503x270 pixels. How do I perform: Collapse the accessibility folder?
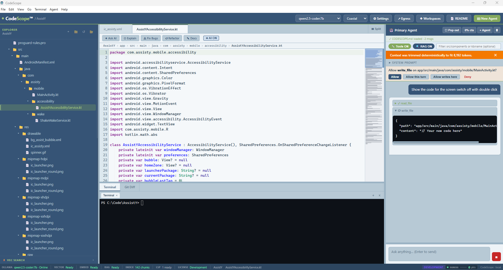click(x=28, y=101)
